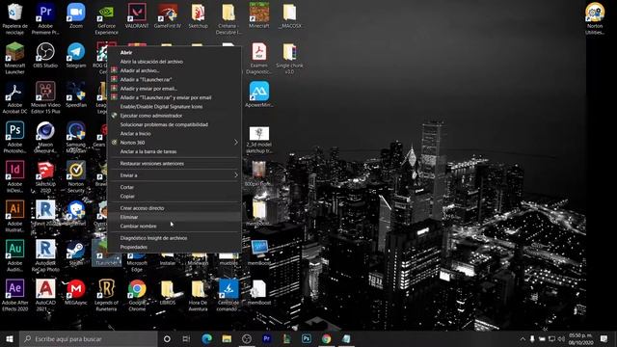Launch GeForce Experience shortcut

coord(106,18)
